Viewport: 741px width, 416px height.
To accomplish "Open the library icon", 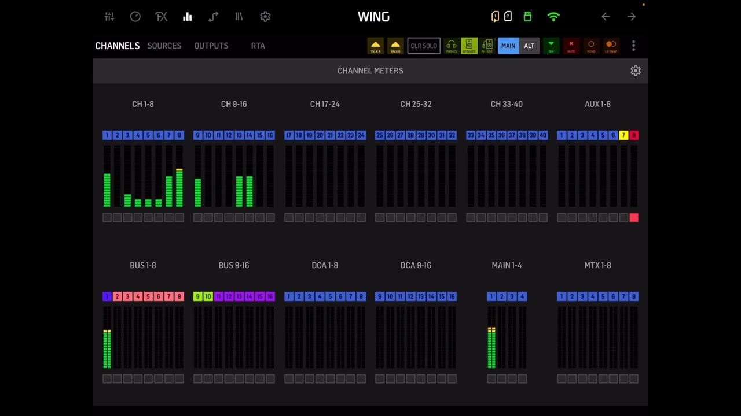I will coord(239,17).
